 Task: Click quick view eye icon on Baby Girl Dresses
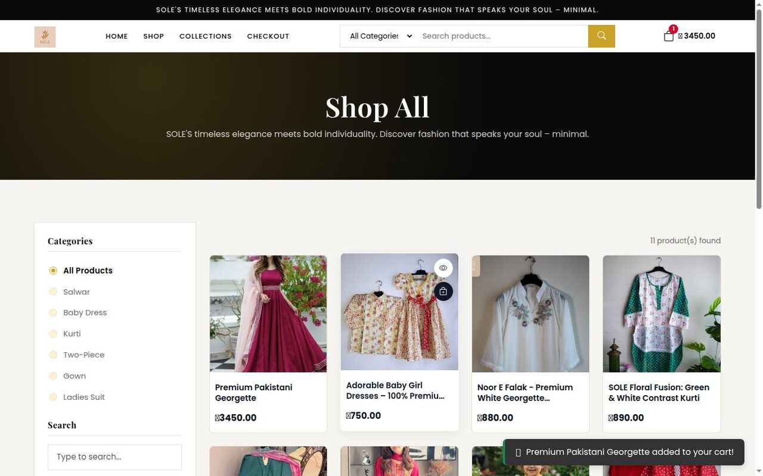point(443,268)
